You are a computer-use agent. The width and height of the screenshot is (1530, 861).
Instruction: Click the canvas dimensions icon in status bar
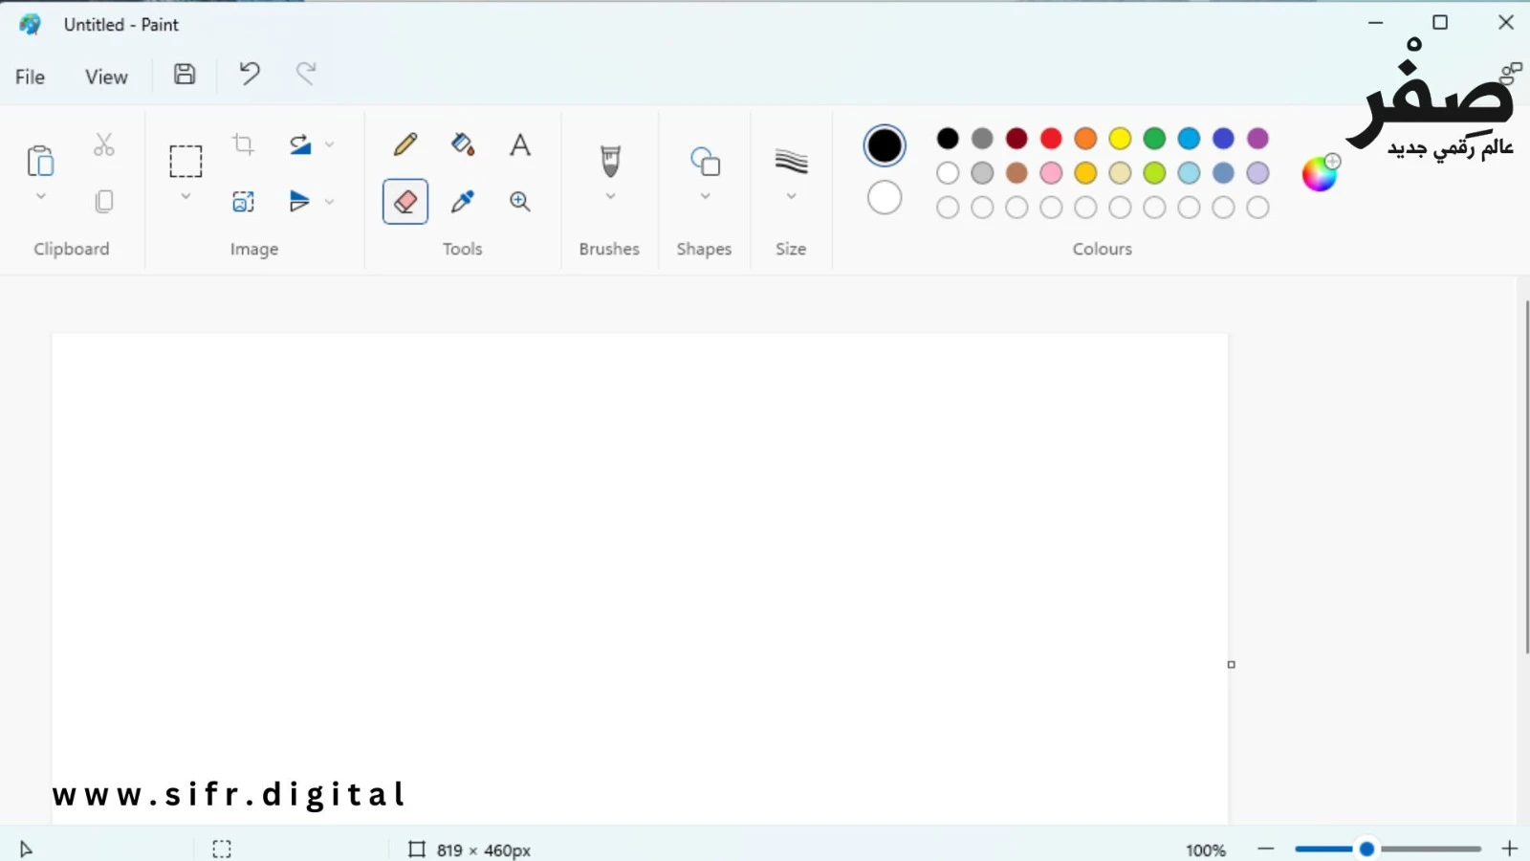(416, 850)
